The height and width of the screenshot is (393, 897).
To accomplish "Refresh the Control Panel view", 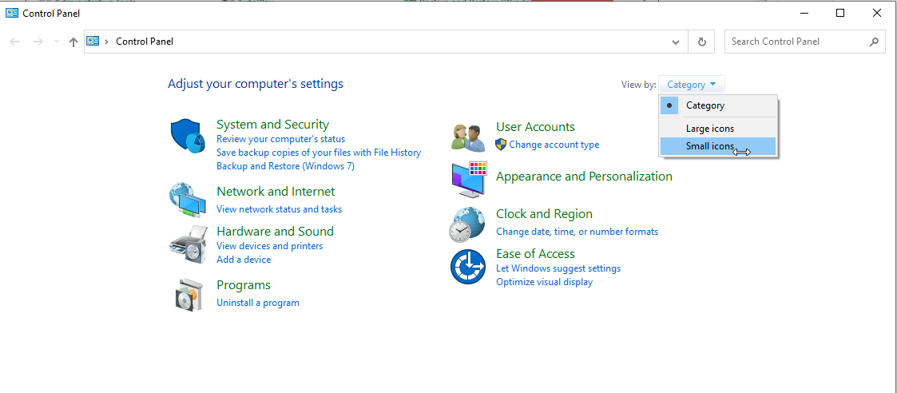I will (x=702, y=42).
